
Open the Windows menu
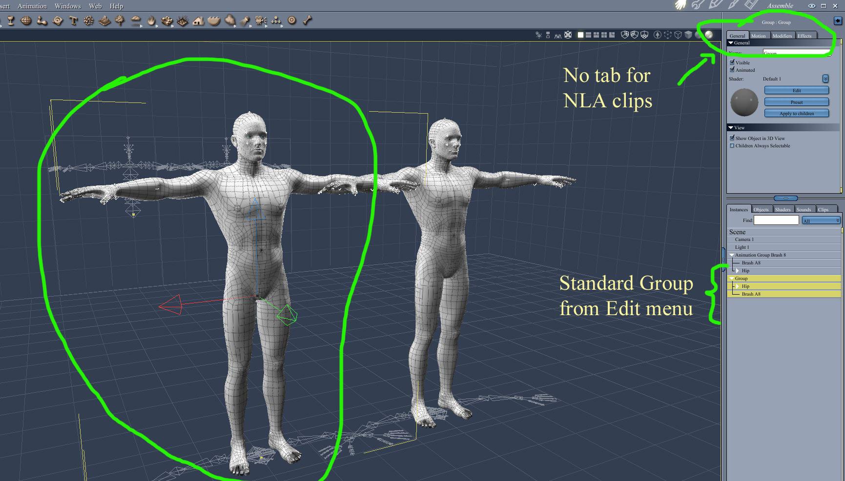click(x=68, y=6)
